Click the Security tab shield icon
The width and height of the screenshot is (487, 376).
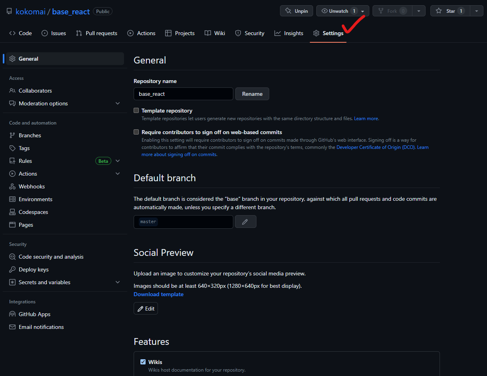click(x=238, y=33)
